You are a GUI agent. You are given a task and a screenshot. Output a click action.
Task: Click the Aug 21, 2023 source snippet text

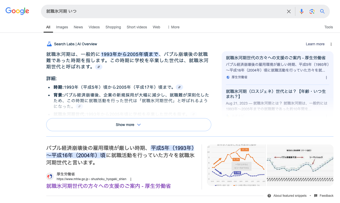(x=277, y=106)
